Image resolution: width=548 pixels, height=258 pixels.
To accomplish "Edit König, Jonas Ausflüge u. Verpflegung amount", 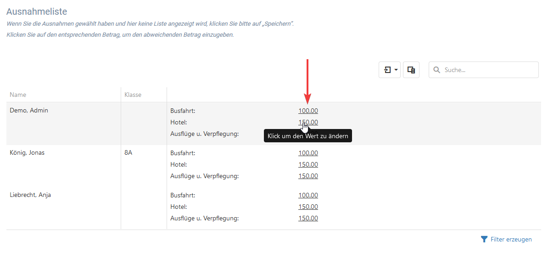I will (x=308, y=176).
